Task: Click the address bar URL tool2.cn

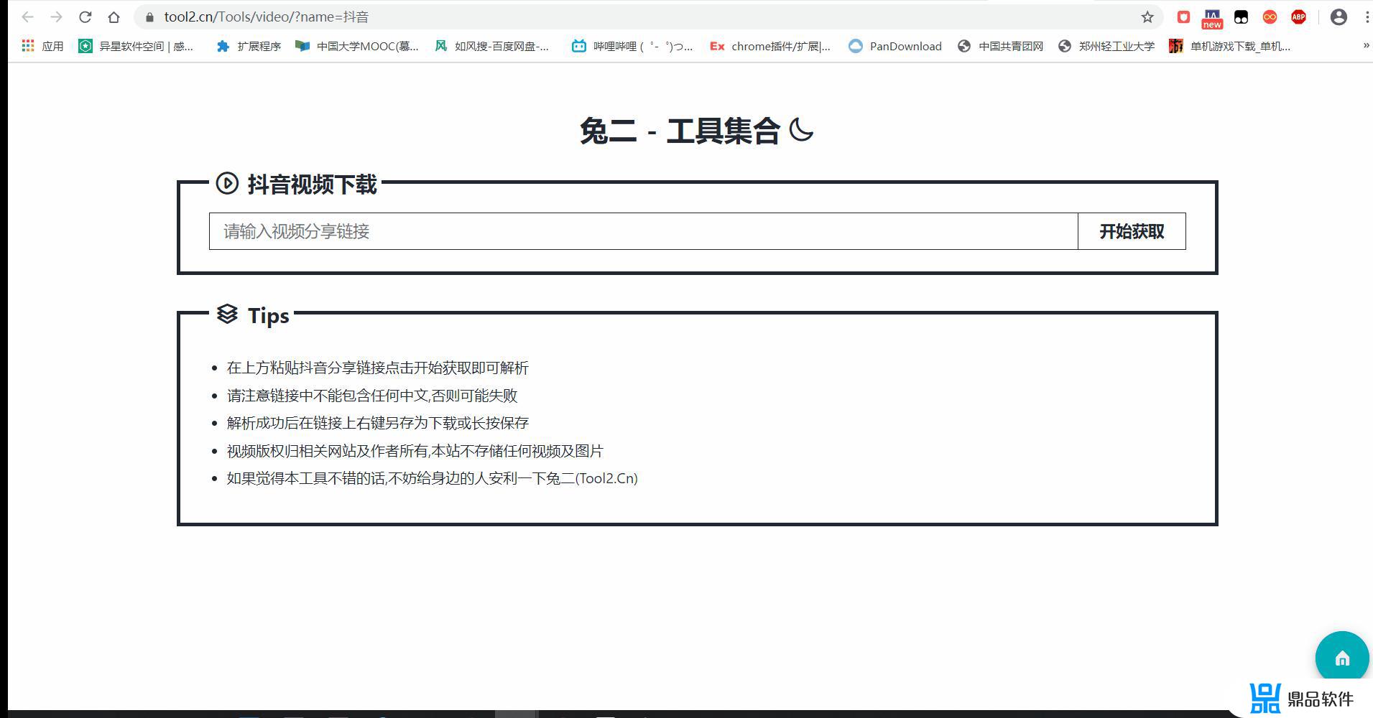Action: click(x=267, y=17)
